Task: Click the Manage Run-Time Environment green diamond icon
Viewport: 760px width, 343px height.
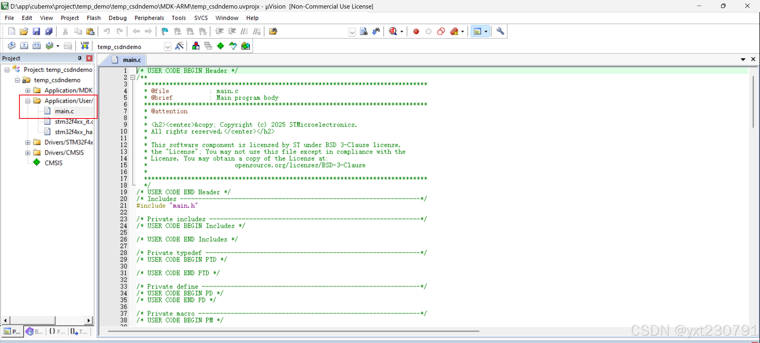Action: pos(221,46)
